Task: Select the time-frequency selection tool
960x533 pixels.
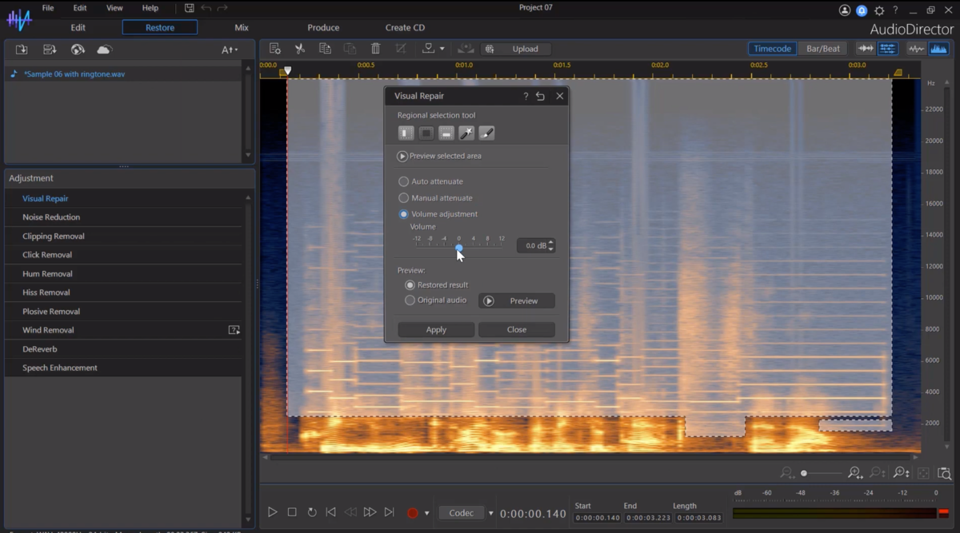Action: coord(426,133)
